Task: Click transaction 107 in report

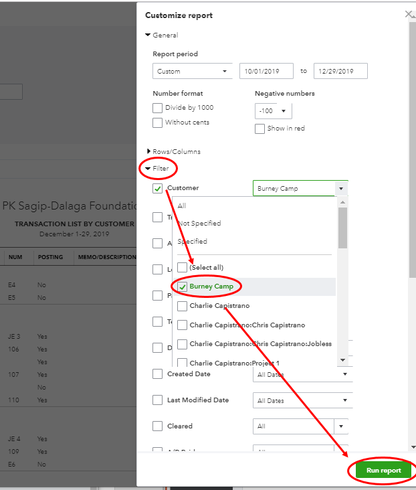Action: (x=13, y=374)
